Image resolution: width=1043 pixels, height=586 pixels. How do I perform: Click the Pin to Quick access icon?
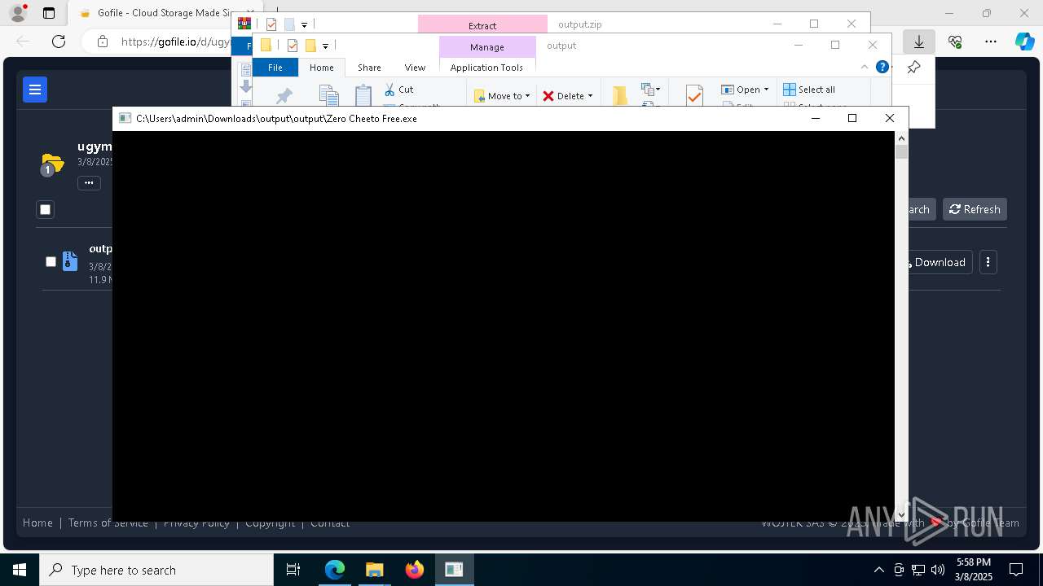tap(284, 97)
